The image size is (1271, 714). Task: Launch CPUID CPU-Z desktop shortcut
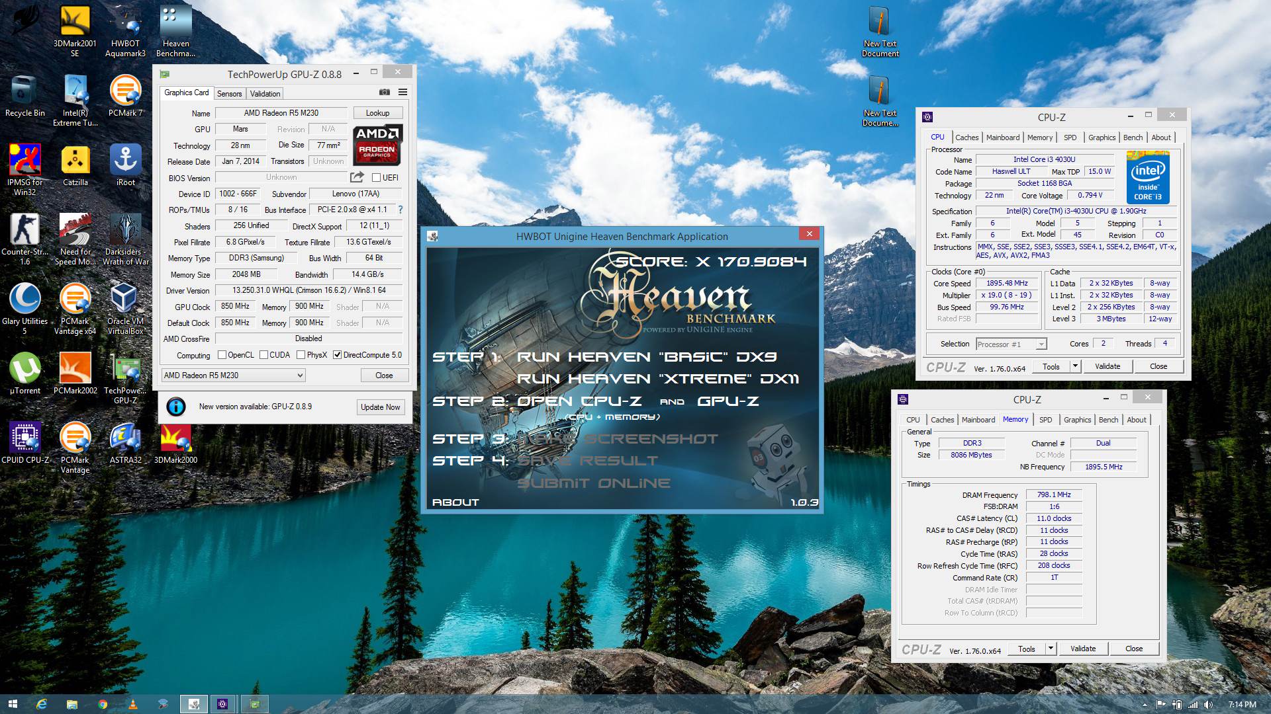point(25,444)
